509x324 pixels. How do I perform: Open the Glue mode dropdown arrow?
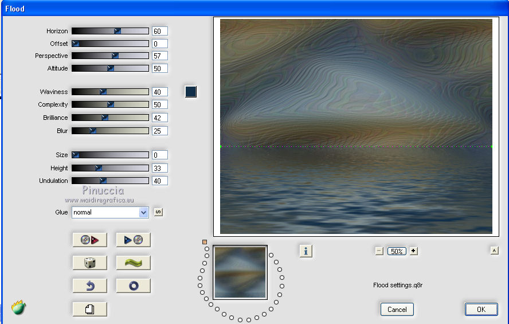coord(143,212)
